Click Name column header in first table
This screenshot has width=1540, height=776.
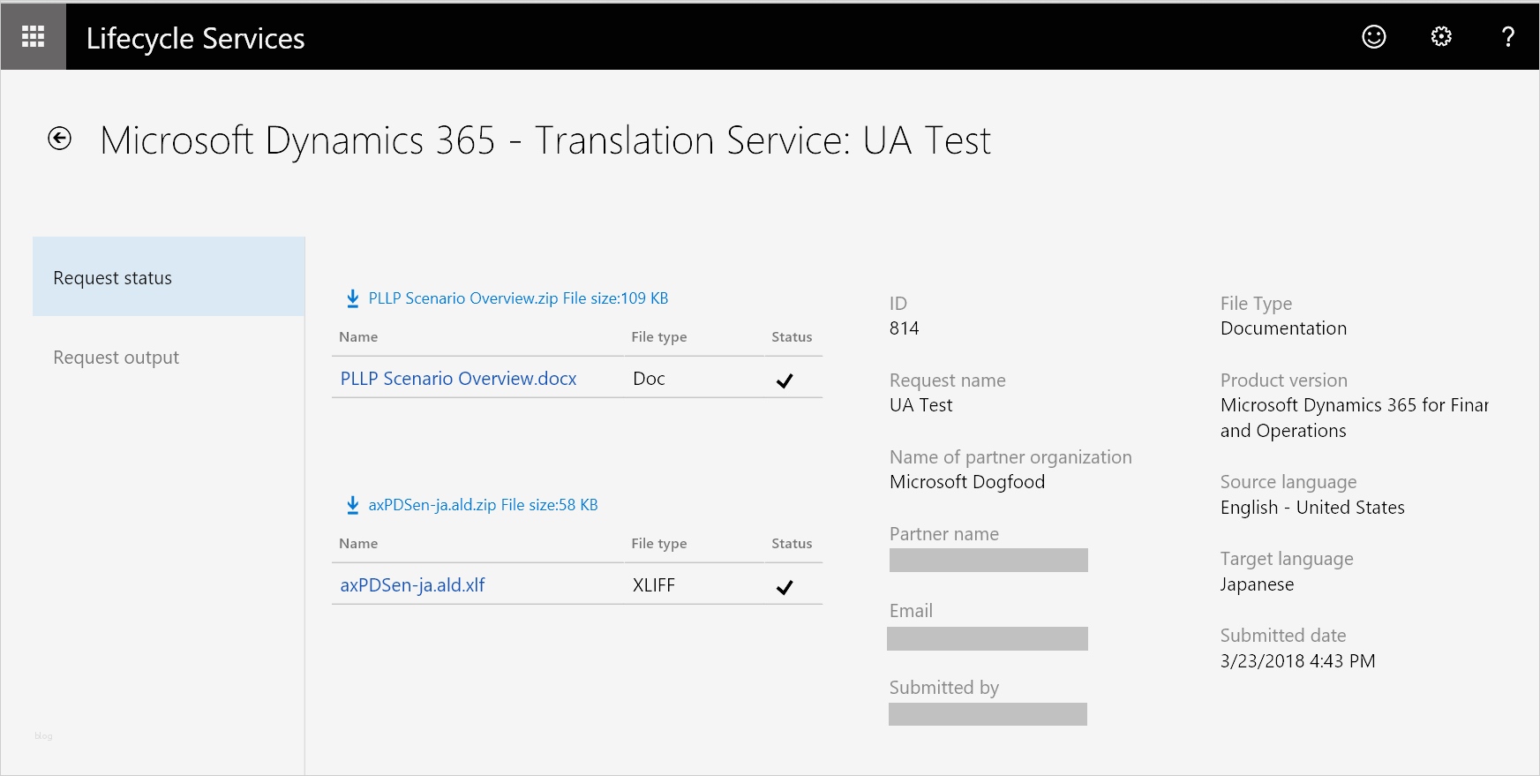coord(358,337)
